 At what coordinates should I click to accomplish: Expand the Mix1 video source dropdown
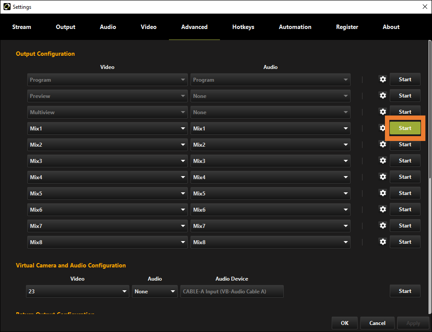107,129
